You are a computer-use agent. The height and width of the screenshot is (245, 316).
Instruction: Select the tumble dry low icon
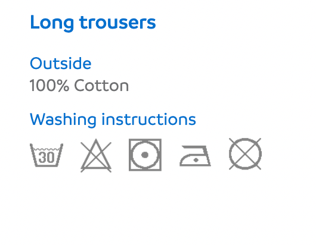click(145, 155)
